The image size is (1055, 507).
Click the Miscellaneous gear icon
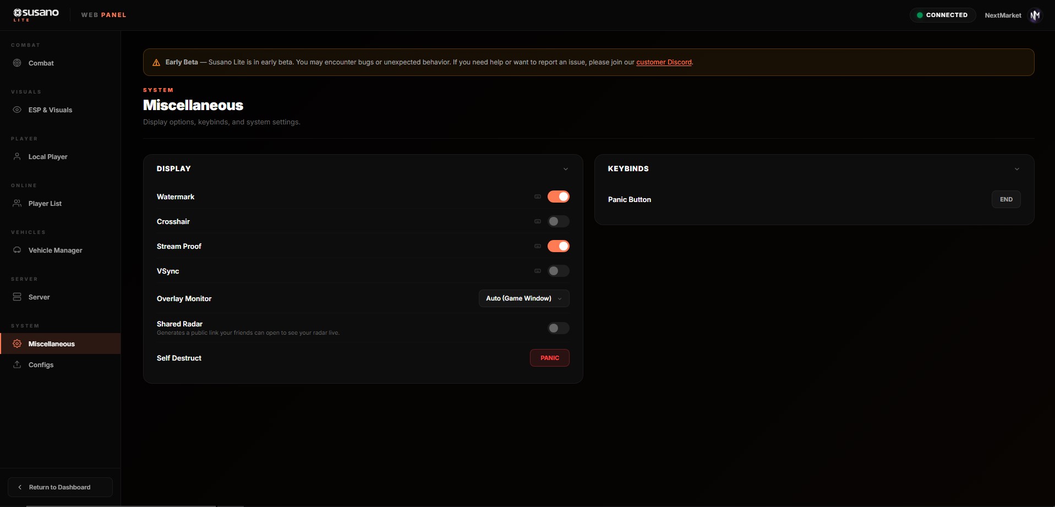(17, 344)
